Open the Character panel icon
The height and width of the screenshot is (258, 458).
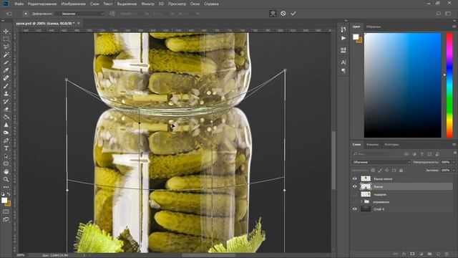(x=343, y=62)
